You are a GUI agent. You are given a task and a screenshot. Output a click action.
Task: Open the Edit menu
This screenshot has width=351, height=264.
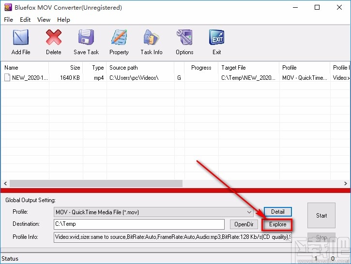[25, 20]
